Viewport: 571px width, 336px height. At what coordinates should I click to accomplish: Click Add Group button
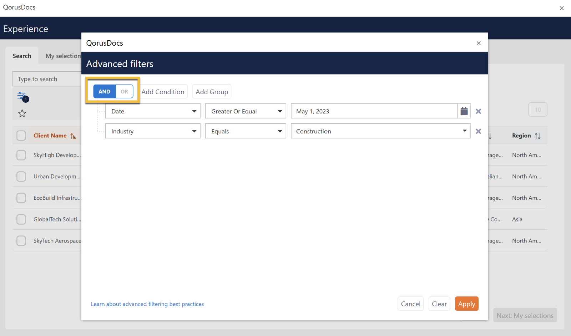pyautogui.click(x=212, y=92)
